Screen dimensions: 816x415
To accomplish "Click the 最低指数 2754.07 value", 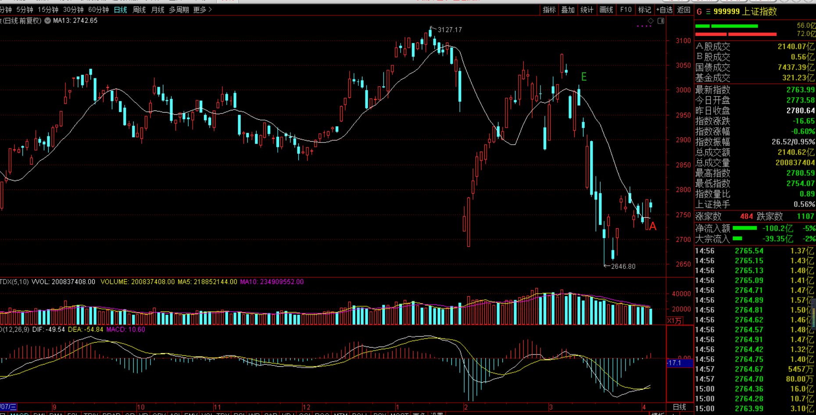I will tap(800, 184).
